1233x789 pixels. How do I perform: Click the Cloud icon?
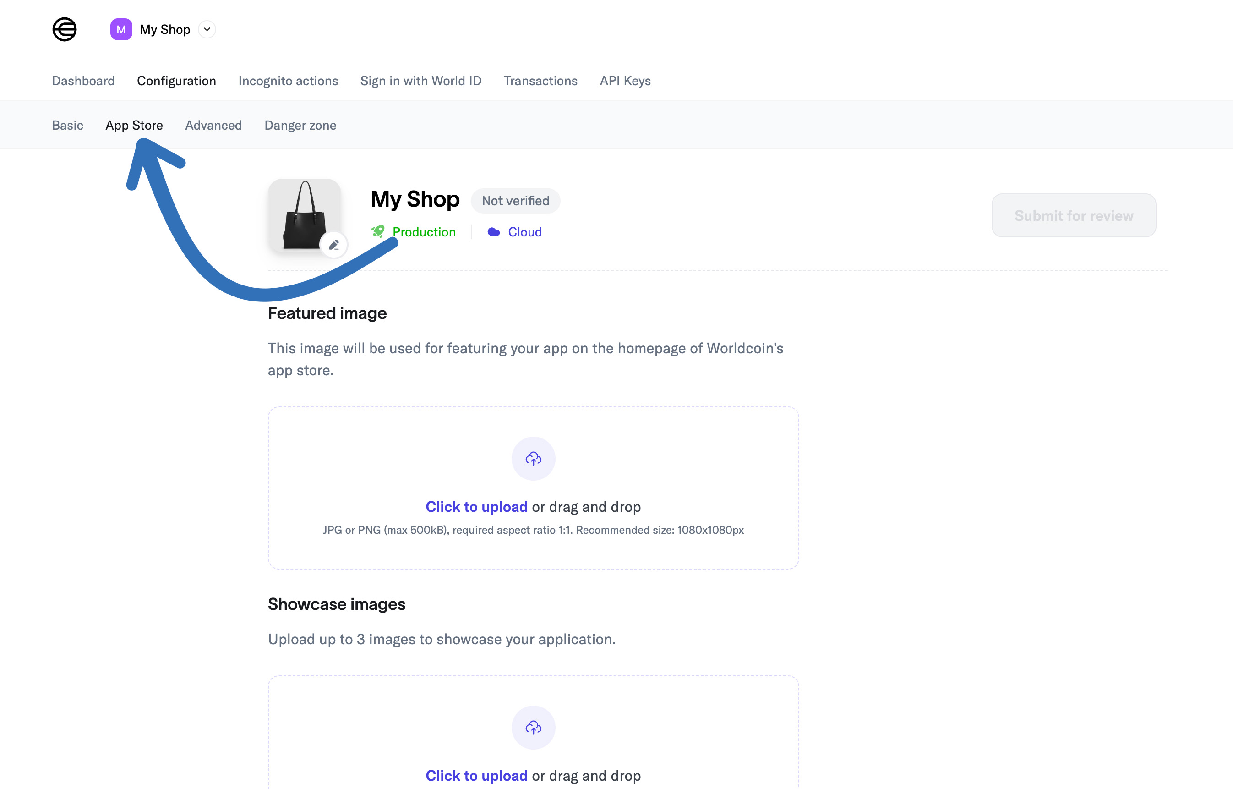tap(494, 232)
